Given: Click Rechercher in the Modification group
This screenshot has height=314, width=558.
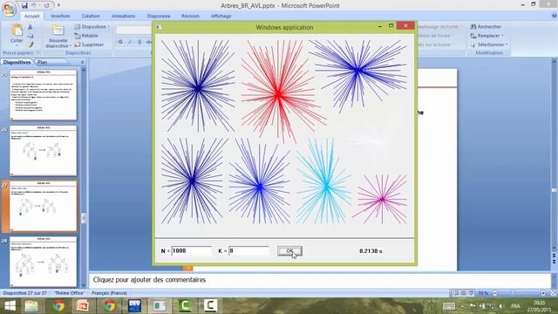Looking at the screenshot, I should [486, 27].
